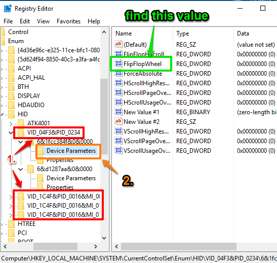Expand the PCI key
The height and width of the screenshot is (263, 277).
2,234
